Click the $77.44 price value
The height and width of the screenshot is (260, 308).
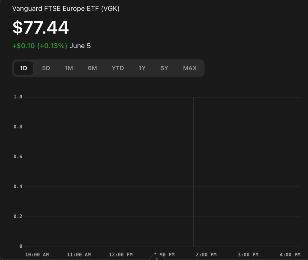point(41,27)
